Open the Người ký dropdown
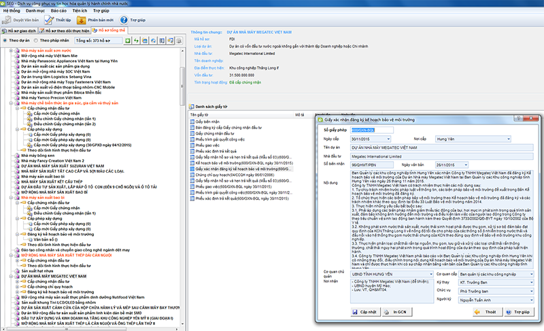This screenshot has height=331, width=544. point(531,300)
